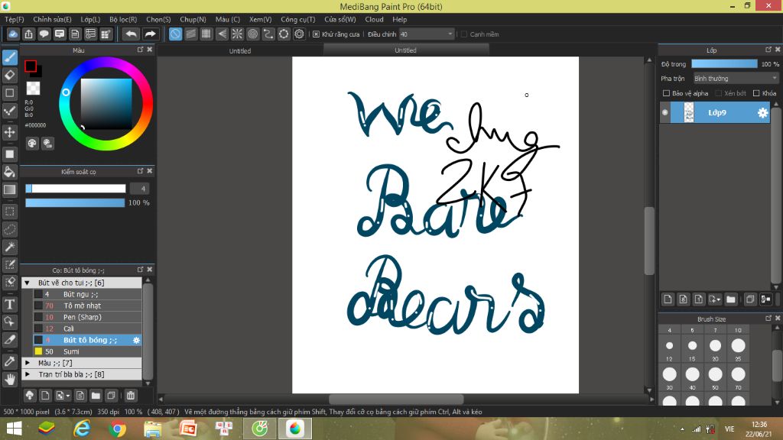Duplicate the layer in the Lớp panel
Viewport: 783px width, 440px height.
(750, 299)
